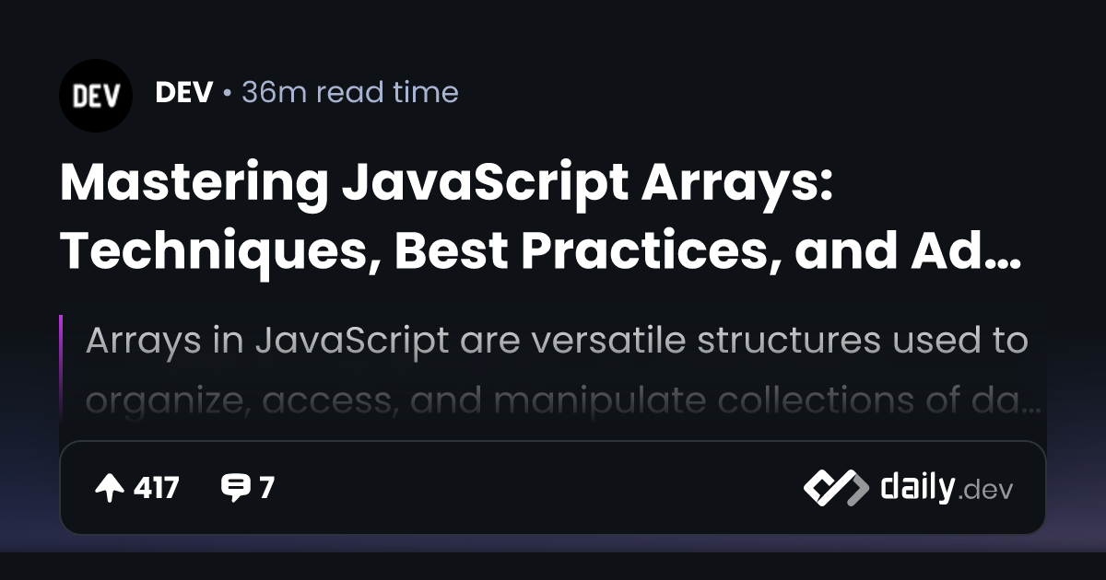Click the upvote arrow icon beside 417

pos(110,488)
